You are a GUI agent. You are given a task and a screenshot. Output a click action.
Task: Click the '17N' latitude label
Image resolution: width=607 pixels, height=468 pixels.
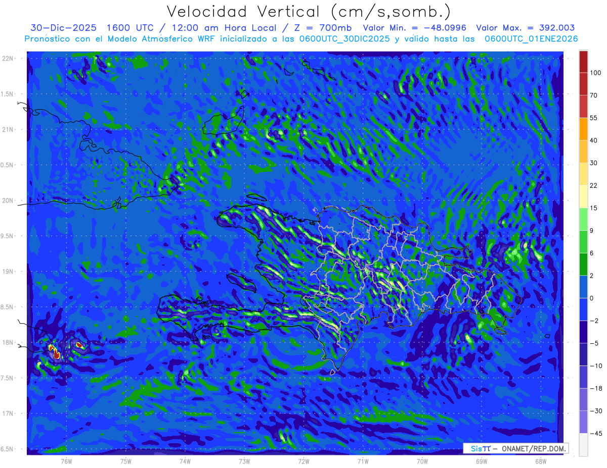coord(8,413)
